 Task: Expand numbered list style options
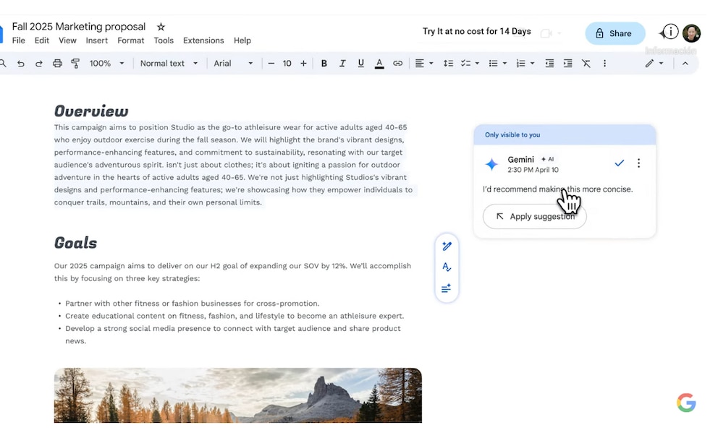pos(532,64)
